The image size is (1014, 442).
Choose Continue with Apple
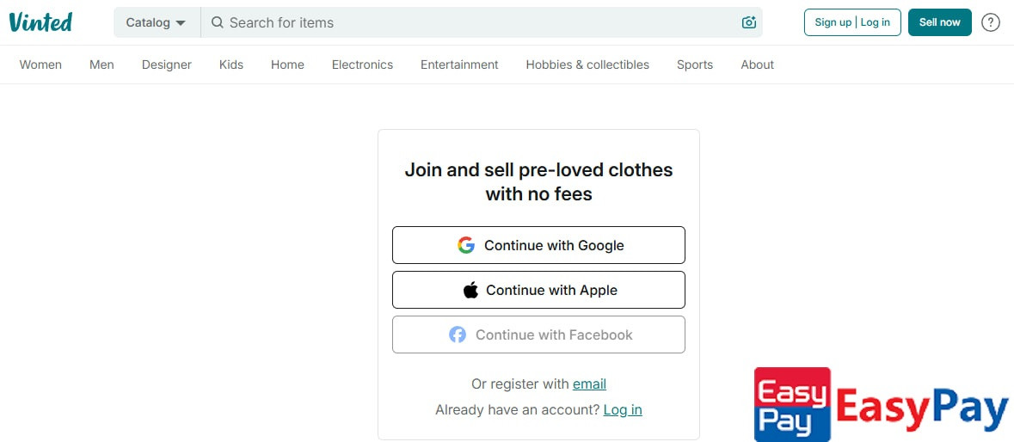tap(538, 290)
